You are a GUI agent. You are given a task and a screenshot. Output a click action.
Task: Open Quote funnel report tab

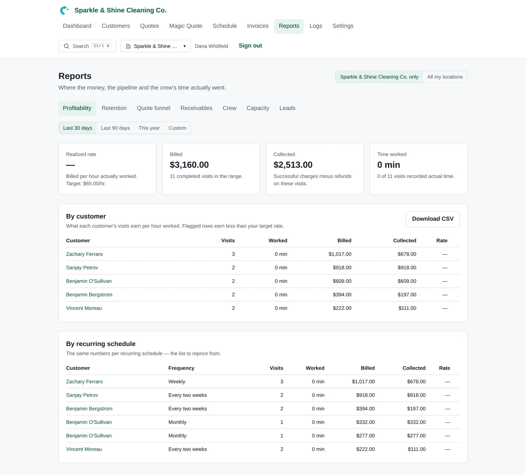[154, 108]
